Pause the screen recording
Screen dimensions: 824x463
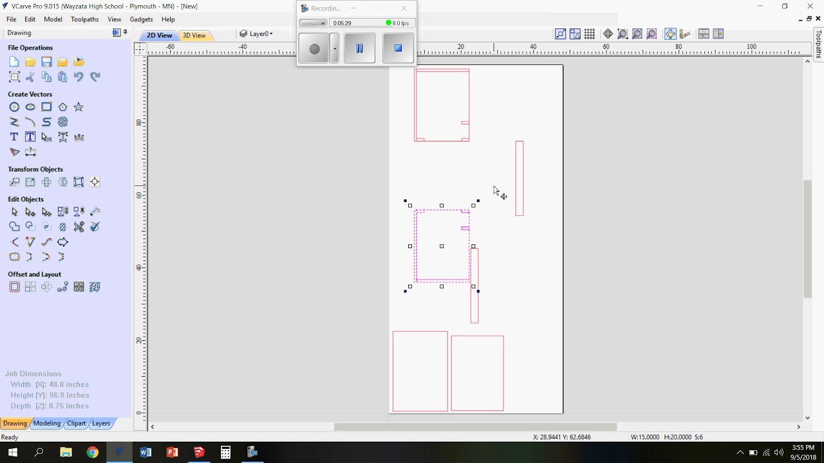tap(359, 48)
